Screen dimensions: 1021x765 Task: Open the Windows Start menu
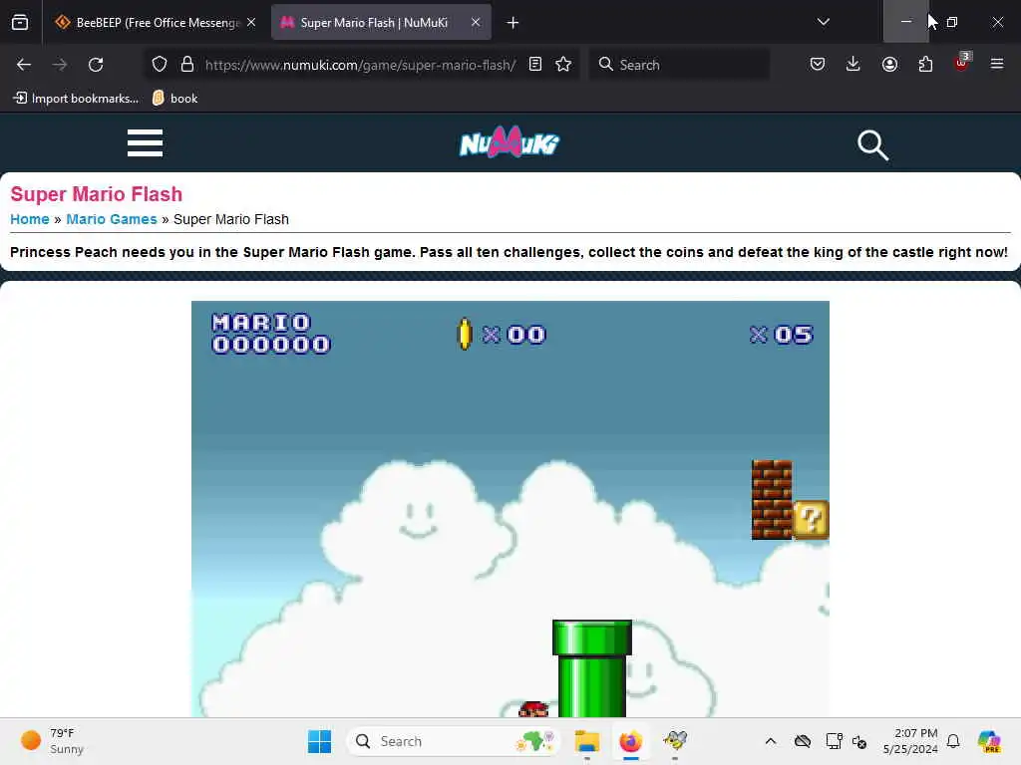319,741
